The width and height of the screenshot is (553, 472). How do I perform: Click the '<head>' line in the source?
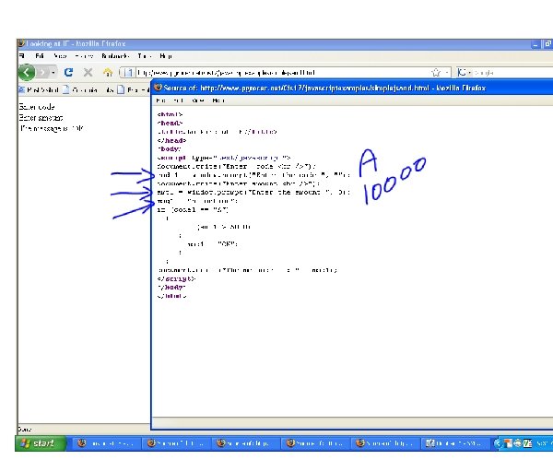click(x=170, y=124)
